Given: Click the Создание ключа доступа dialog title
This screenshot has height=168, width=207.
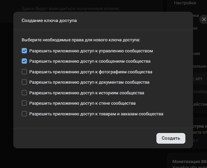Looking at the screenshot, I should click(49, 21).
